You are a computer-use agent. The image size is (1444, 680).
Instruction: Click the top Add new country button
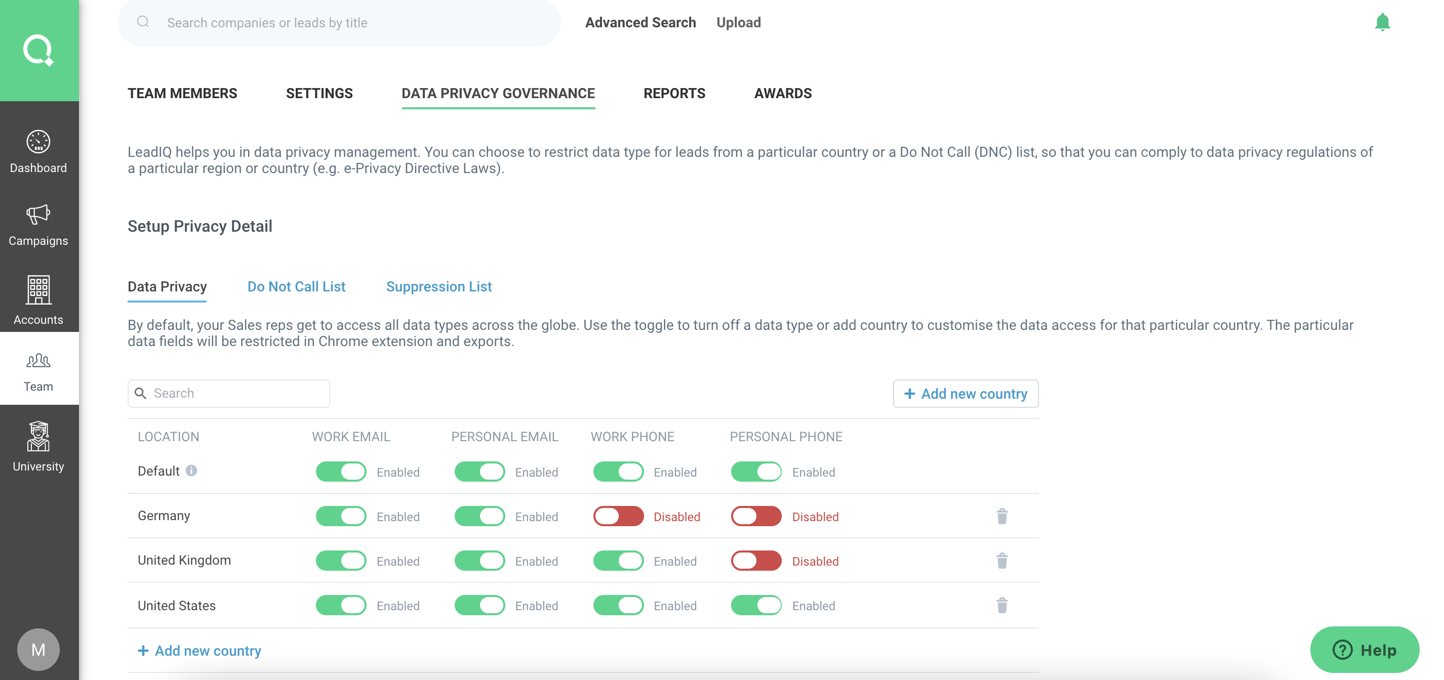click(x=965, y=394)
